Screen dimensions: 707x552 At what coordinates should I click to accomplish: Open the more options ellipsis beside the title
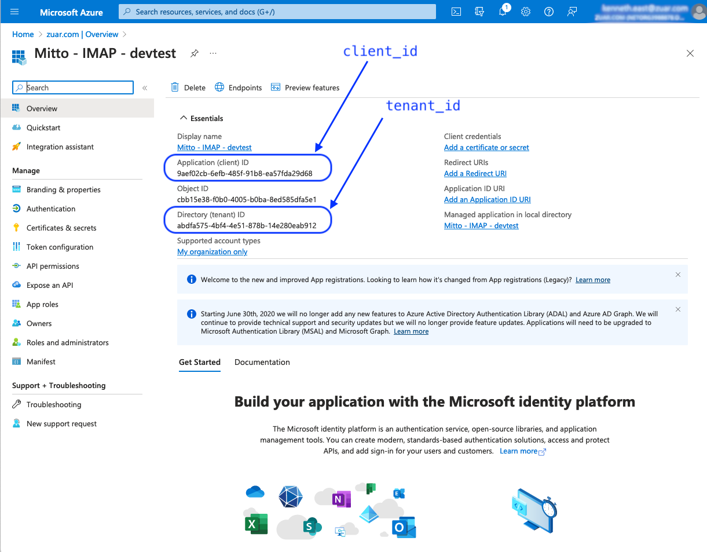pyautogui.click(x=213, y=53)
